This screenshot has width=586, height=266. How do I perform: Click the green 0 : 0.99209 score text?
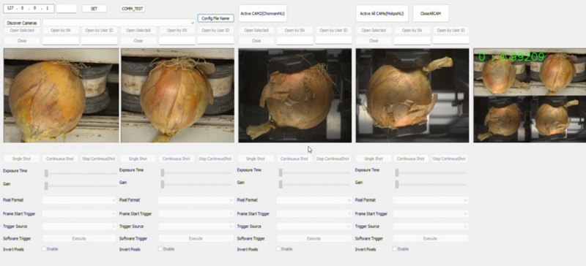point(511,57)
